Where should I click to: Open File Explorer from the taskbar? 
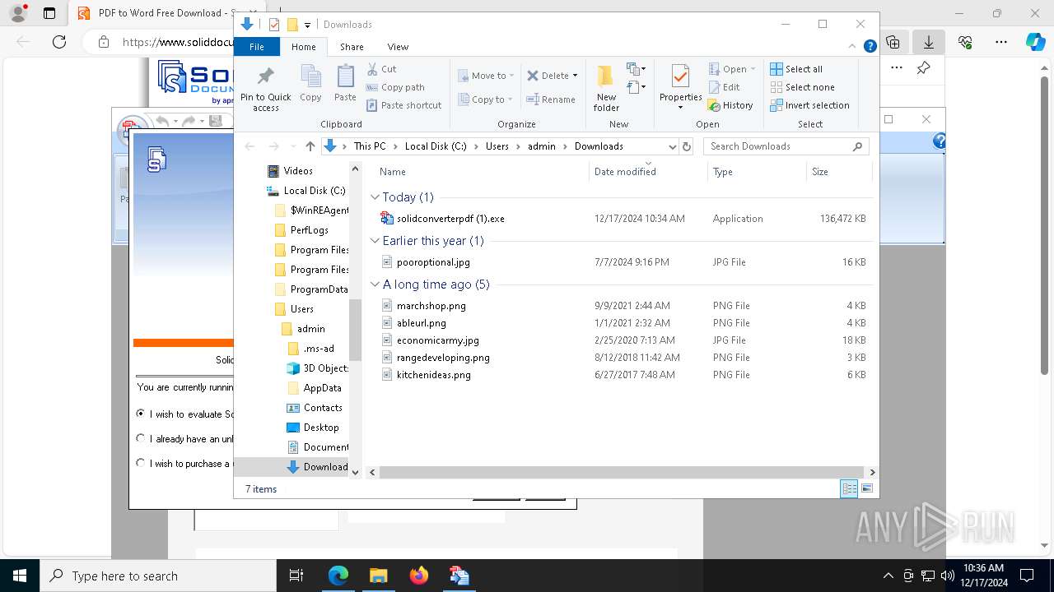tap(378, 576)
